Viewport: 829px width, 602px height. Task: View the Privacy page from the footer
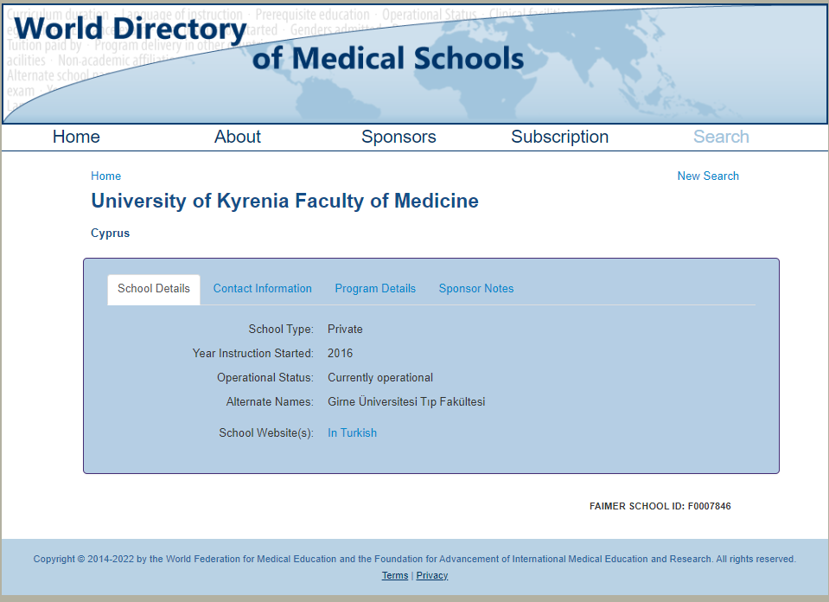pos(432,575)
